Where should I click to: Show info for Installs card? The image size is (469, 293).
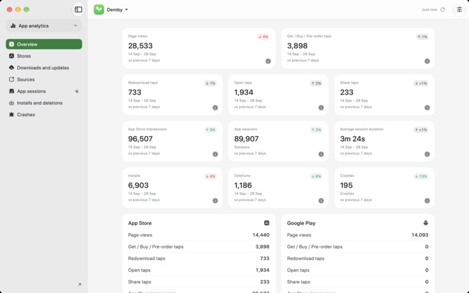coord(215,201)
